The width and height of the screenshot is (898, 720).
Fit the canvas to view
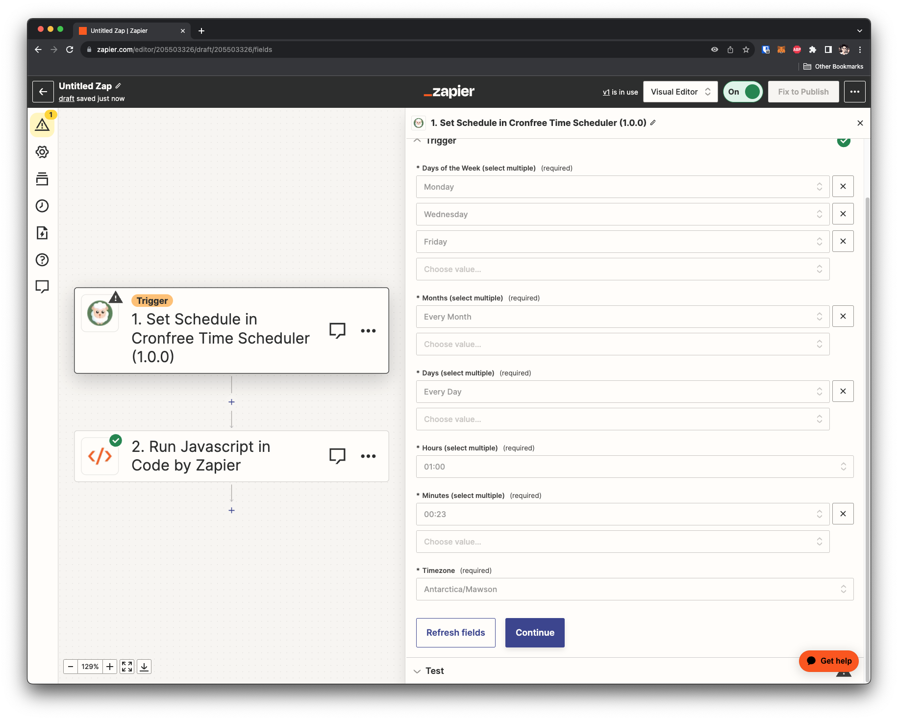tap(127, 667)
